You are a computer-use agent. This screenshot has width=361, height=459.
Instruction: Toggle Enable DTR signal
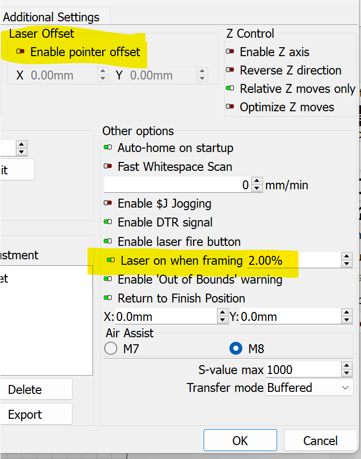point(108,222)
